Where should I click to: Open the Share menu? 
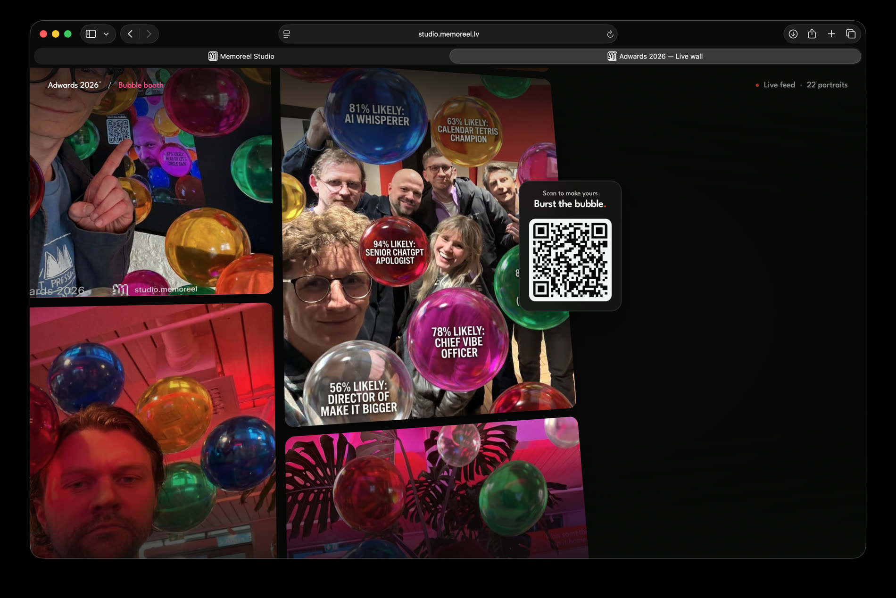coord(812,33)
